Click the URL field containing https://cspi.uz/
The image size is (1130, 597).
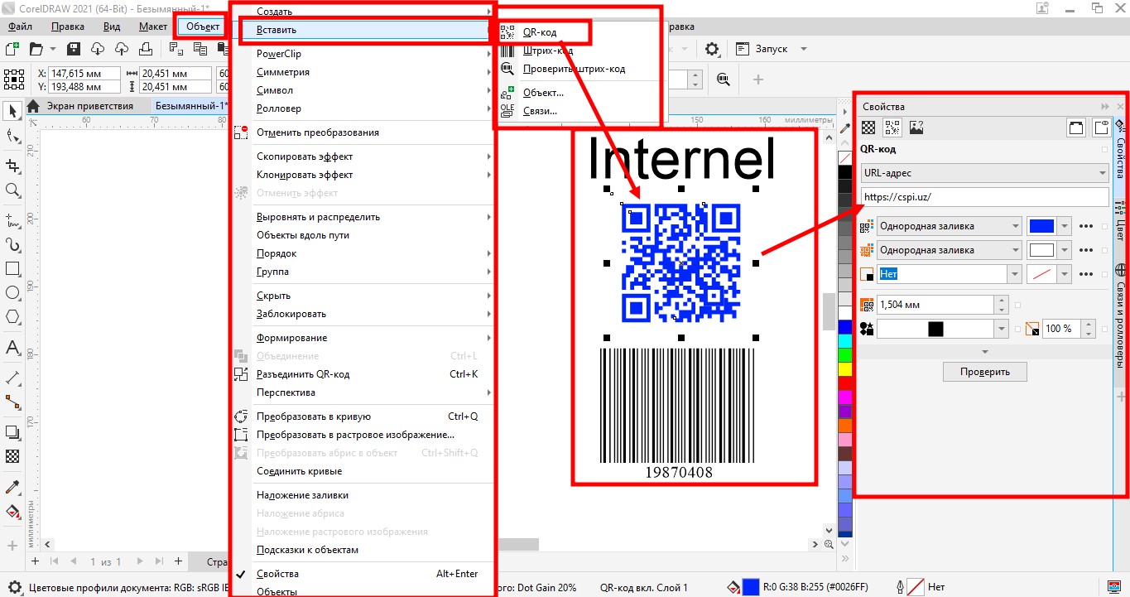[984, 197]
